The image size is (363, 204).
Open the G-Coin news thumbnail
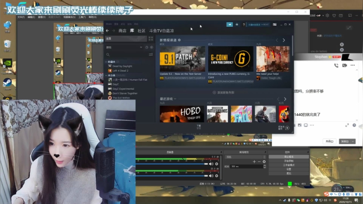click(x=230, y=59)
